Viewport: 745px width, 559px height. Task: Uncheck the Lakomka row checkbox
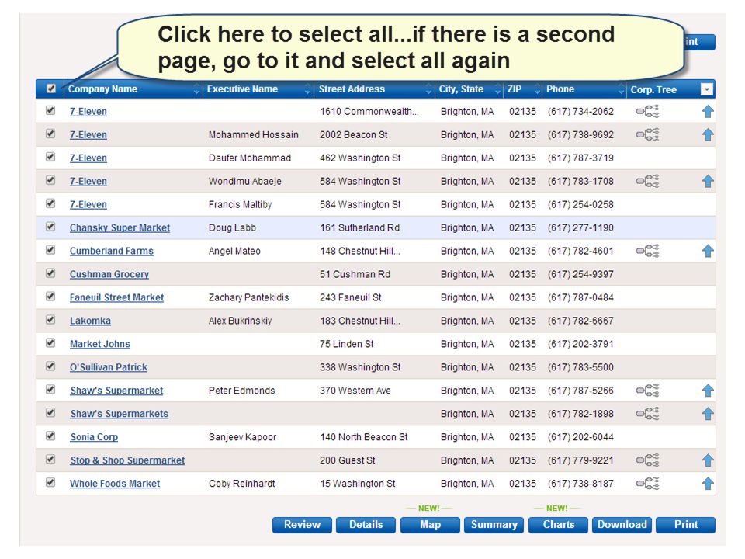tap(50, 320)
